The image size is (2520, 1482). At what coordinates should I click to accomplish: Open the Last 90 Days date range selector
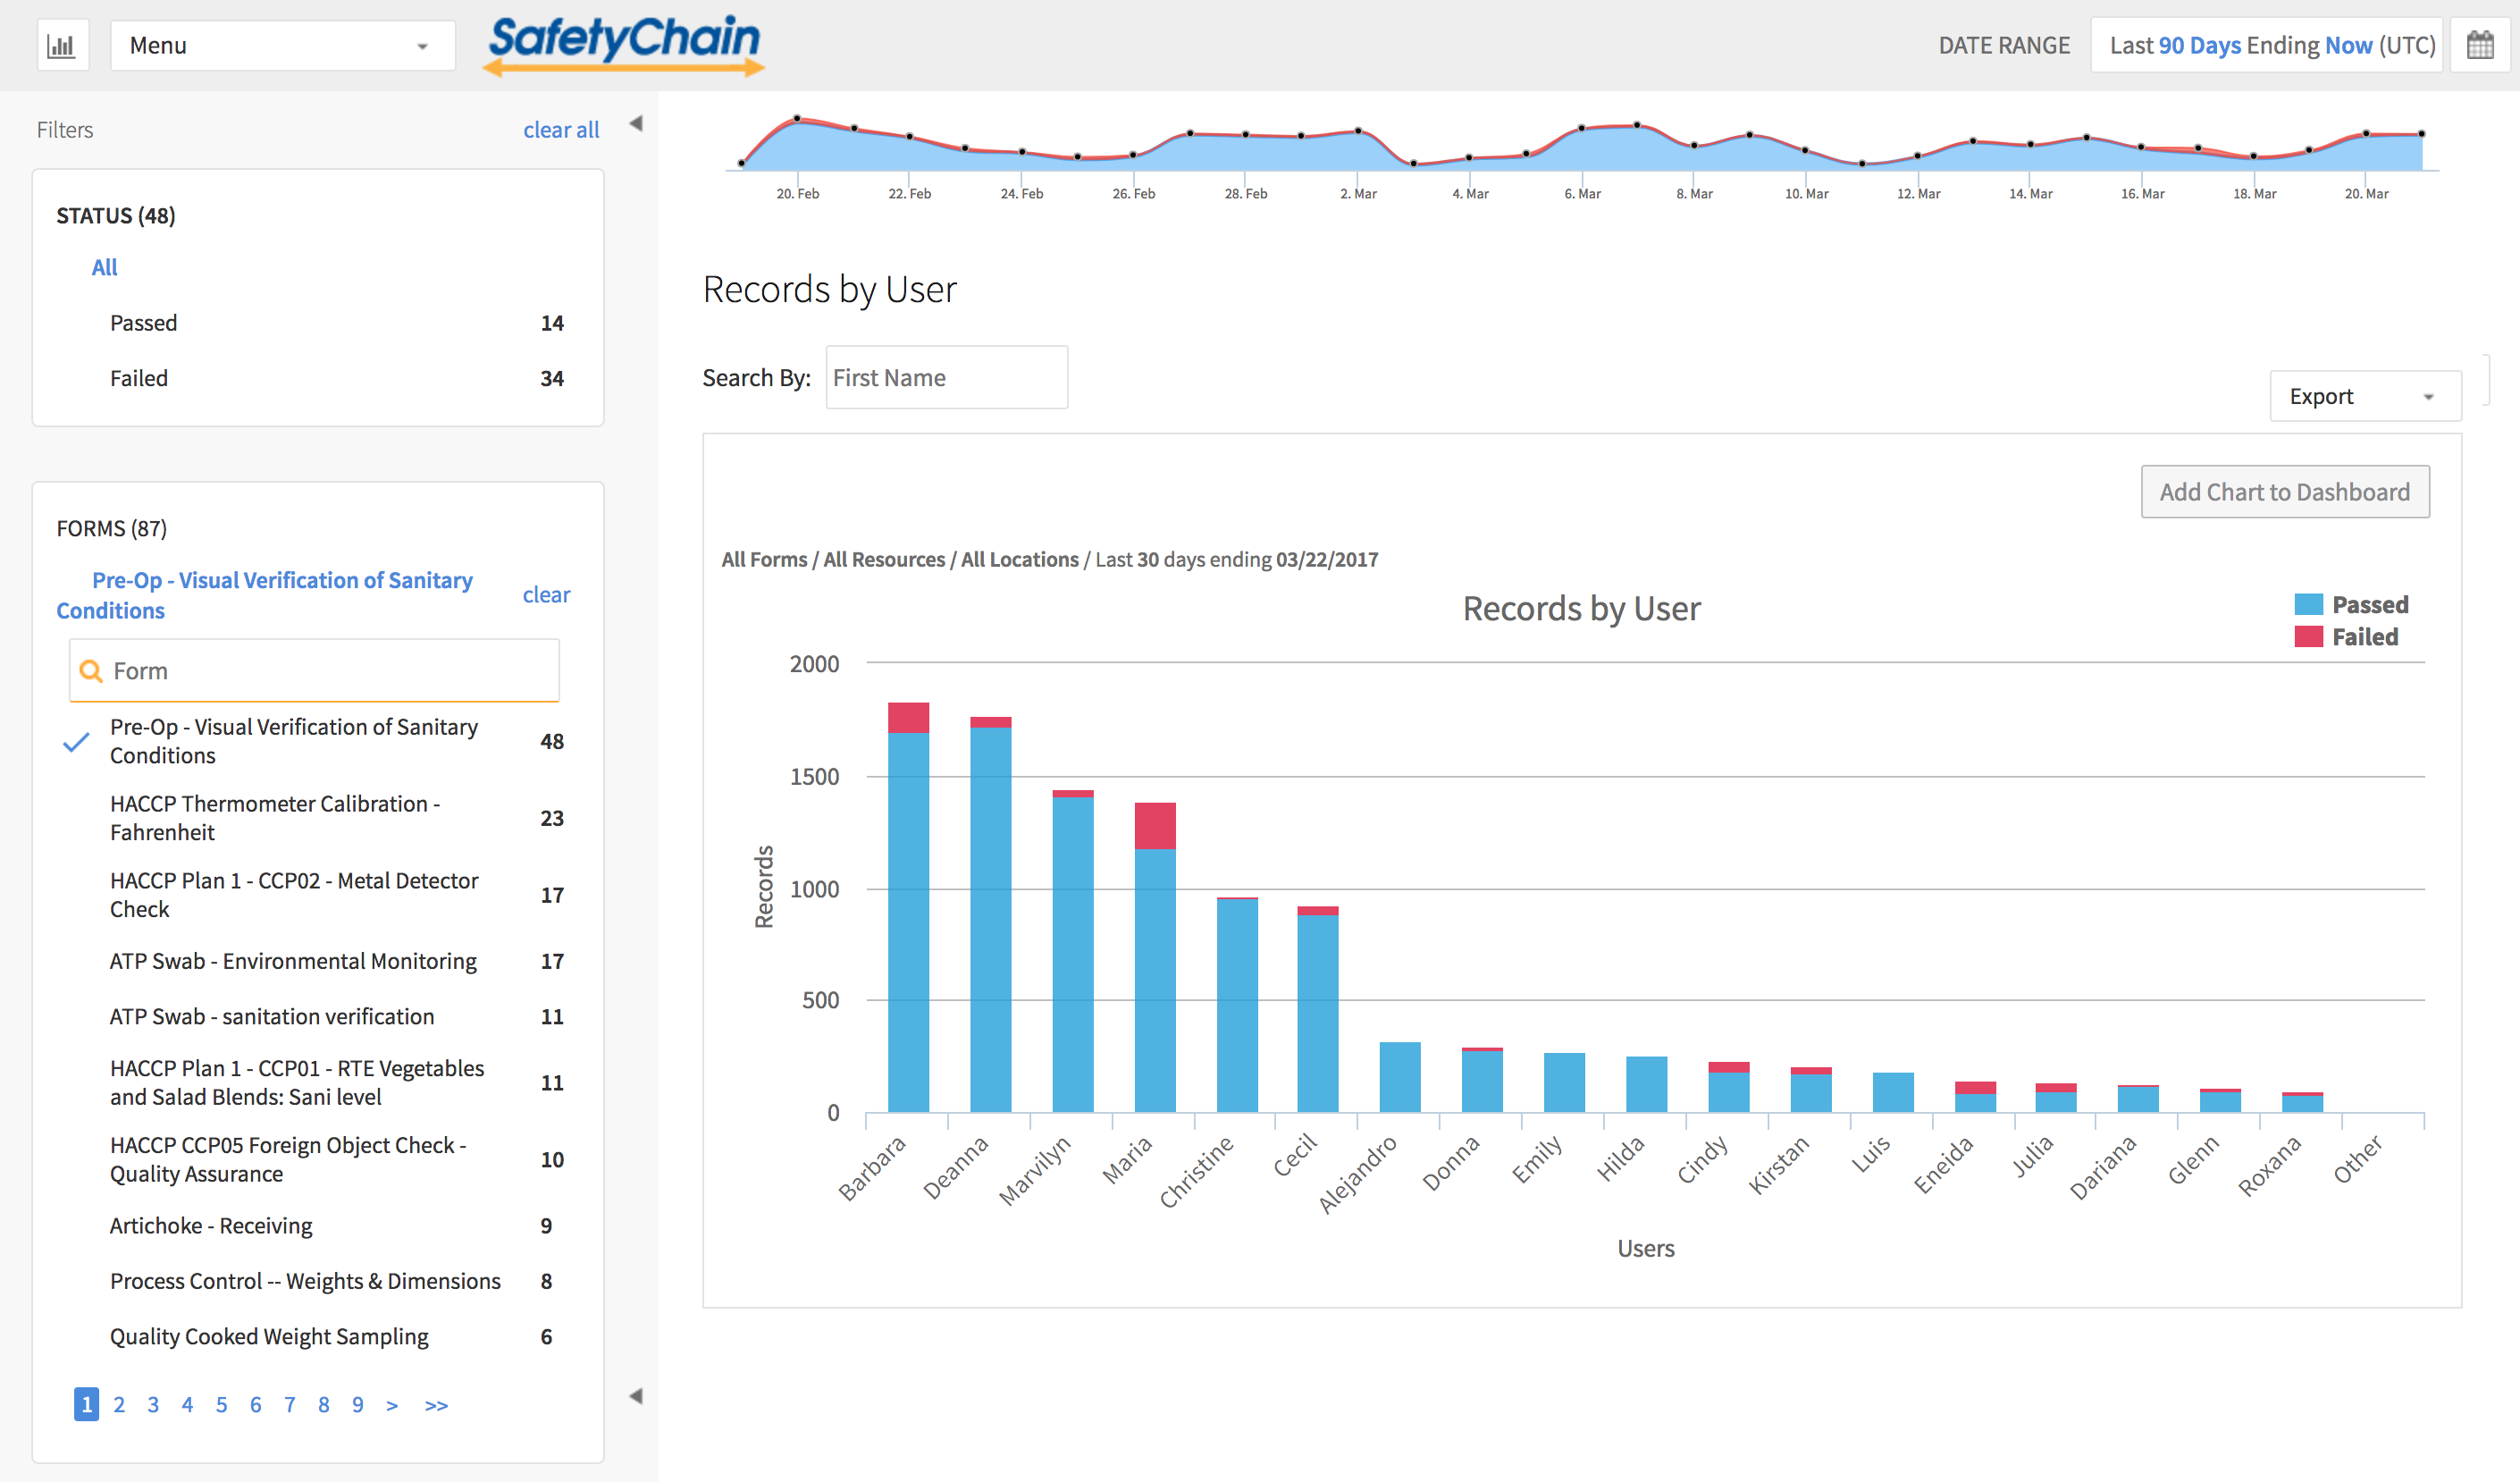click(x=2266, y=46)
